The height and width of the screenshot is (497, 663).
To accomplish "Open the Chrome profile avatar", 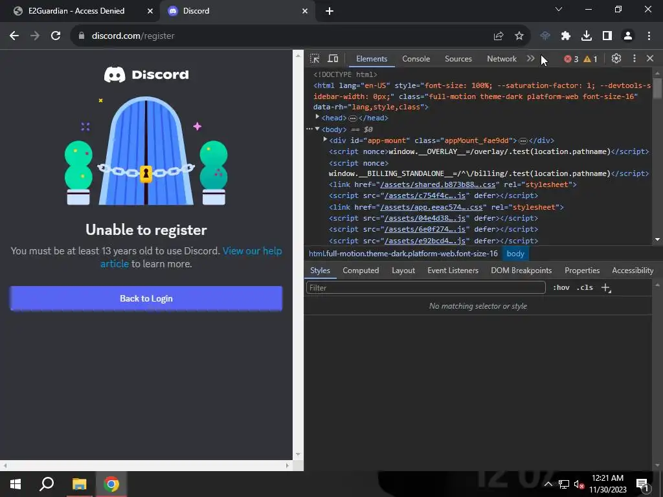I will (x=628, y=36).
